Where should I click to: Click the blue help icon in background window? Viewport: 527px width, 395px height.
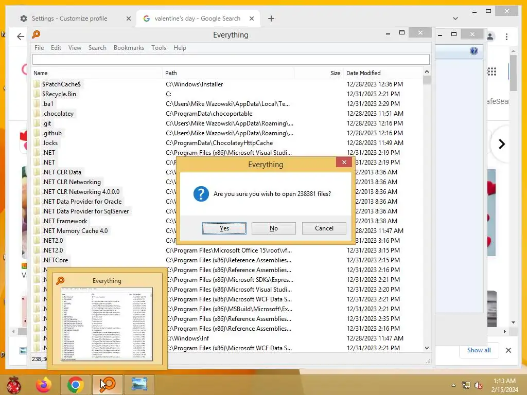[474, 51]
